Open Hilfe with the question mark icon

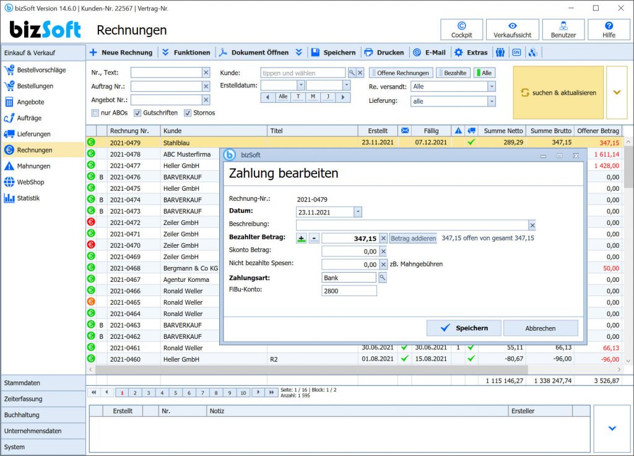coord(609,30)
